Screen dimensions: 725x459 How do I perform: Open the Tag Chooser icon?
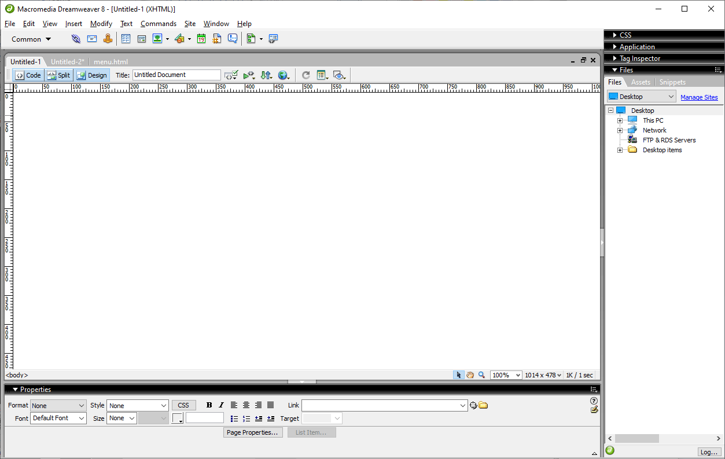273,39
